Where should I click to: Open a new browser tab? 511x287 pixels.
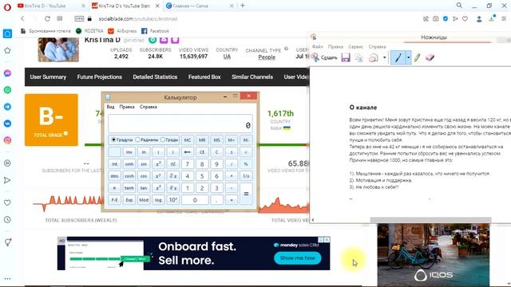(x=243, y=6)
